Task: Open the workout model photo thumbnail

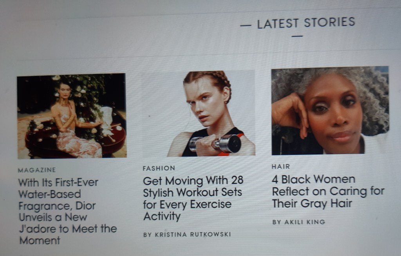Action: coord(199,114)
